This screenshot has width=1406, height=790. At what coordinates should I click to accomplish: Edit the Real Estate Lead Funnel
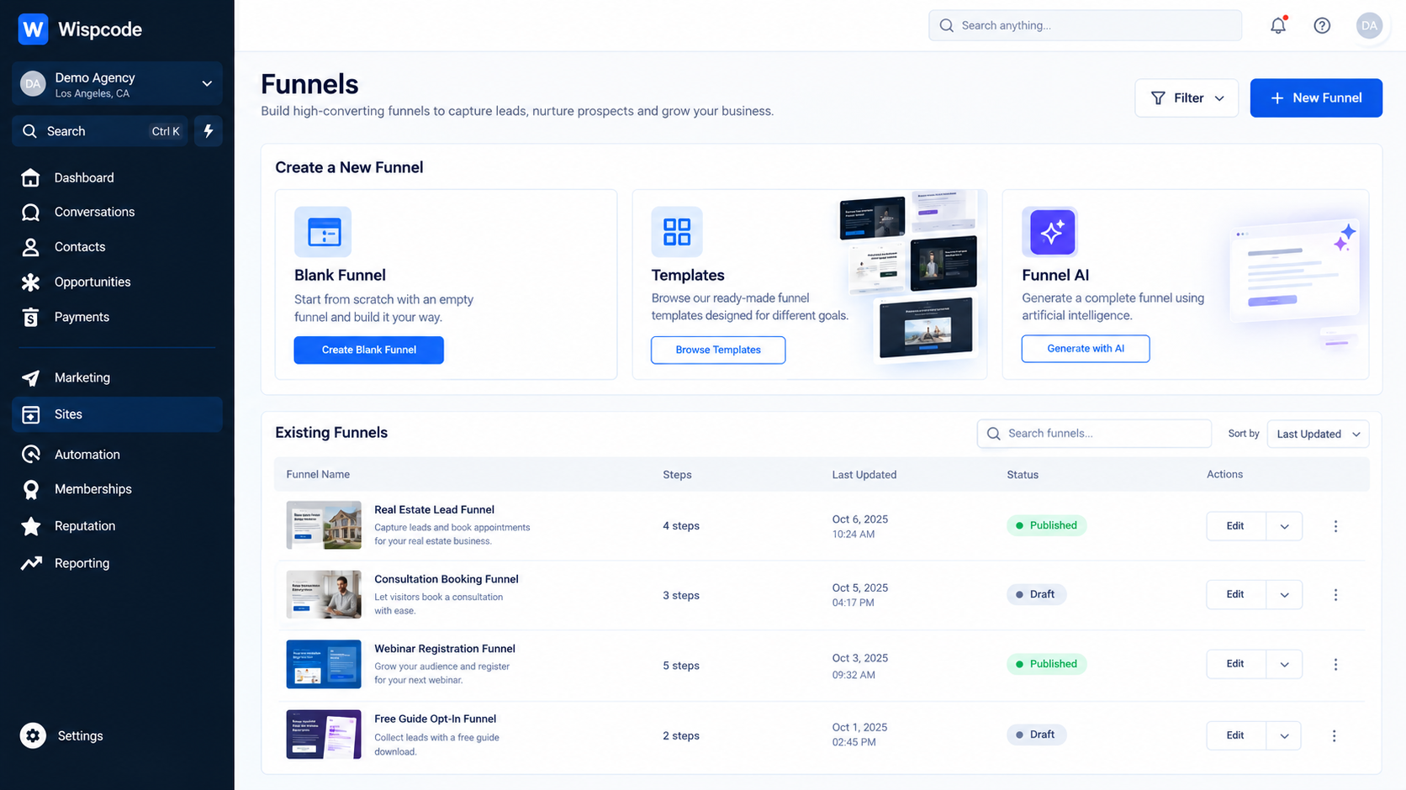point(1235,526)
